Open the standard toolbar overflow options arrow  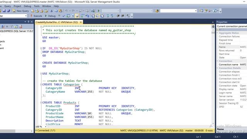pos(220,11)
